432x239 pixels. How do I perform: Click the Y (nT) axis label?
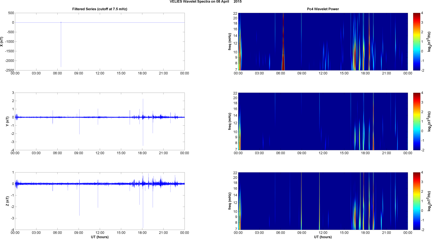click(x=7, y=121)
